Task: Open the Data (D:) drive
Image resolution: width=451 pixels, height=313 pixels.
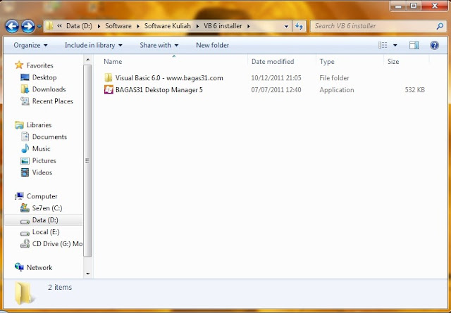Action: (45, 220)
